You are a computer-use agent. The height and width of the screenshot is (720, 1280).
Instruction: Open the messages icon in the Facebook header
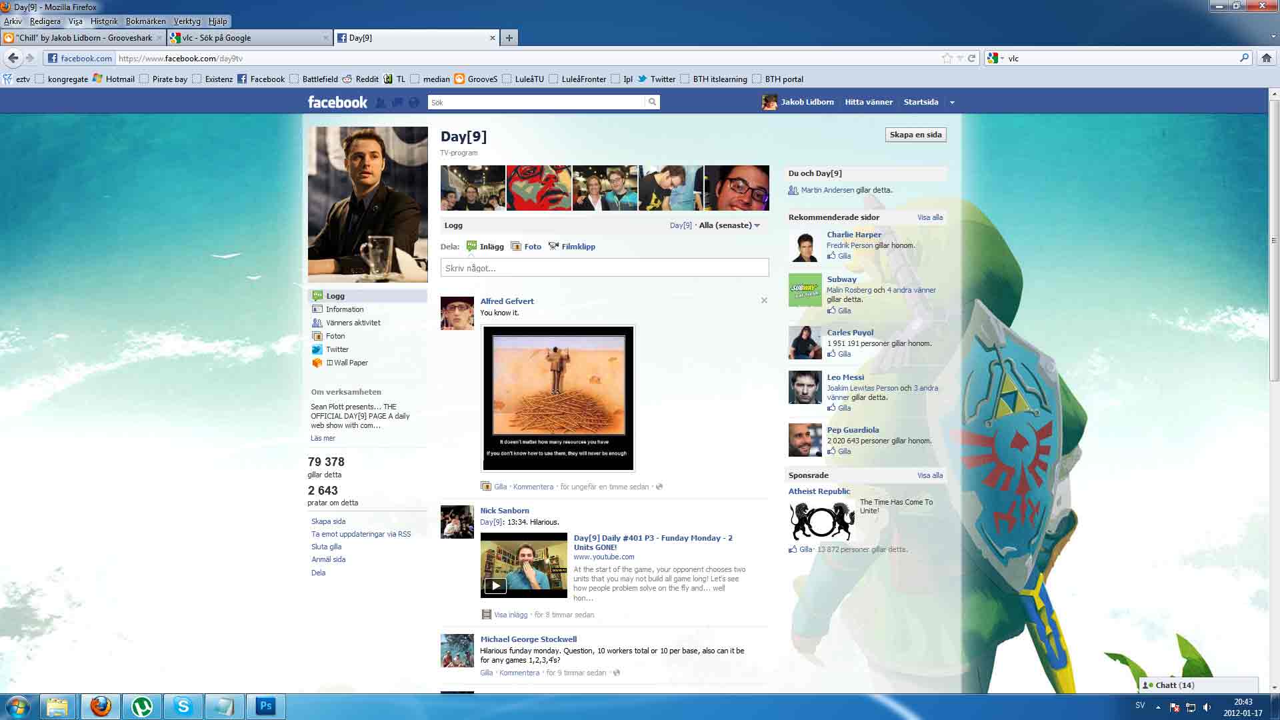tap(397, 103)
